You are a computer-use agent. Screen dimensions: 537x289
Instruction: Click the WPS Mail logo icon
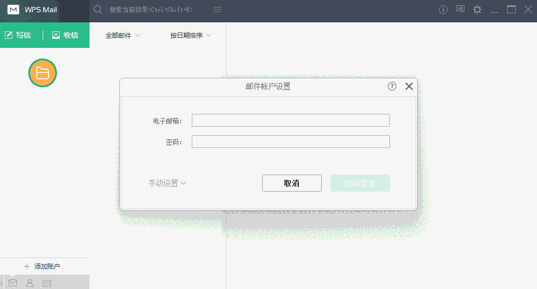(x=13, y=10)
